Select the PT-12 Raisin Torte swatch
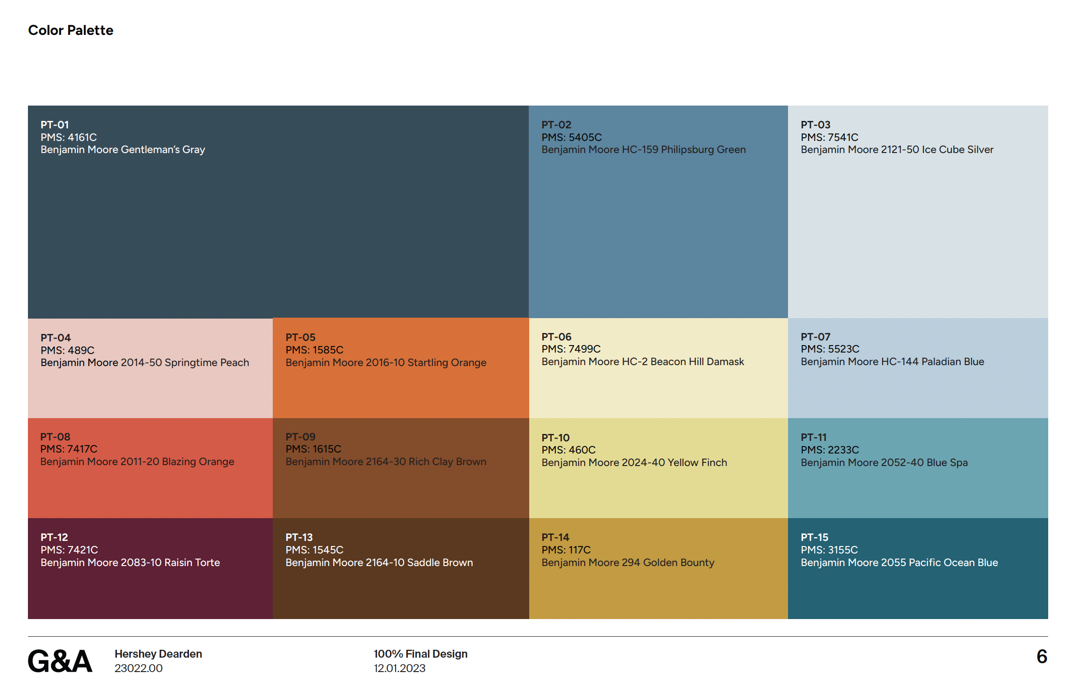Screen dimensions: 1078x693 (x=150, y=568)
